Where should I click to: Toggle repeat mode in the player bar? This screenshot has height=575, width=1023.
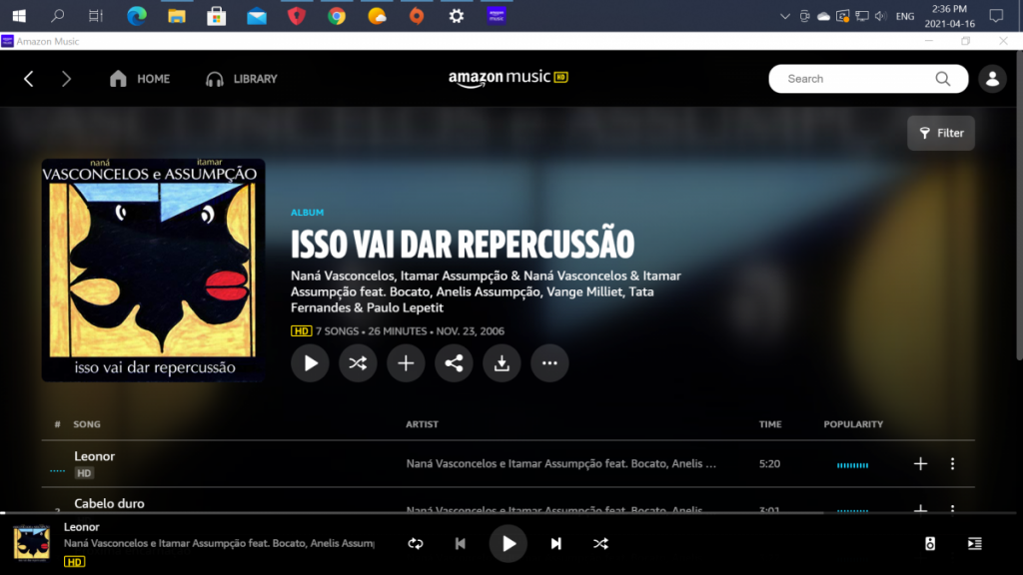[416, 543]
